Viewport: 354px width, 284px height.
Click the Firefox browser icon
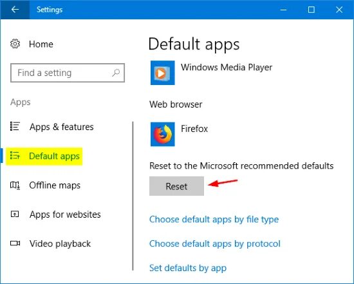point(163,134)
